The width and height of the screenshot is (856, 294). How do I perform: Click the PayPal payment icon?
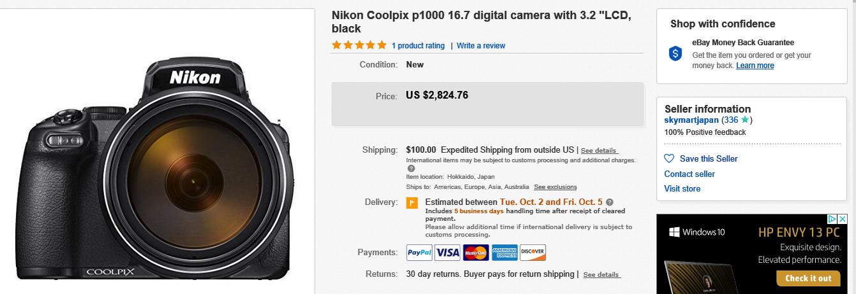click(x=419, y=253)
